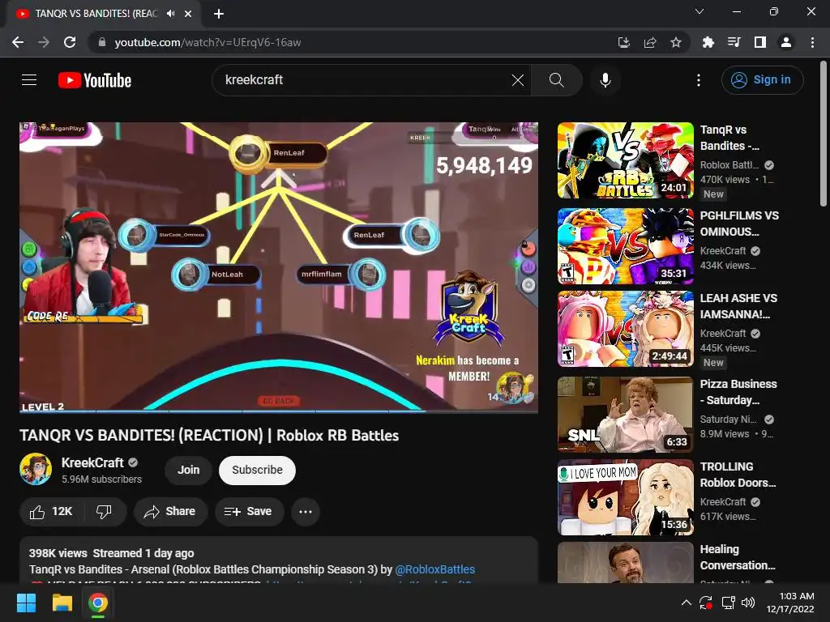Open volume control in system tray
The width and height of the screenshot is (830, 622).
pos(748,603)
